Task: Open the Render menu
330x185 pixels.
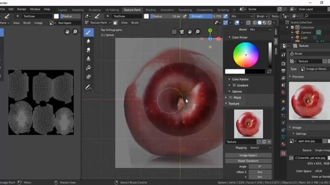Action: [x=22, y=9]
